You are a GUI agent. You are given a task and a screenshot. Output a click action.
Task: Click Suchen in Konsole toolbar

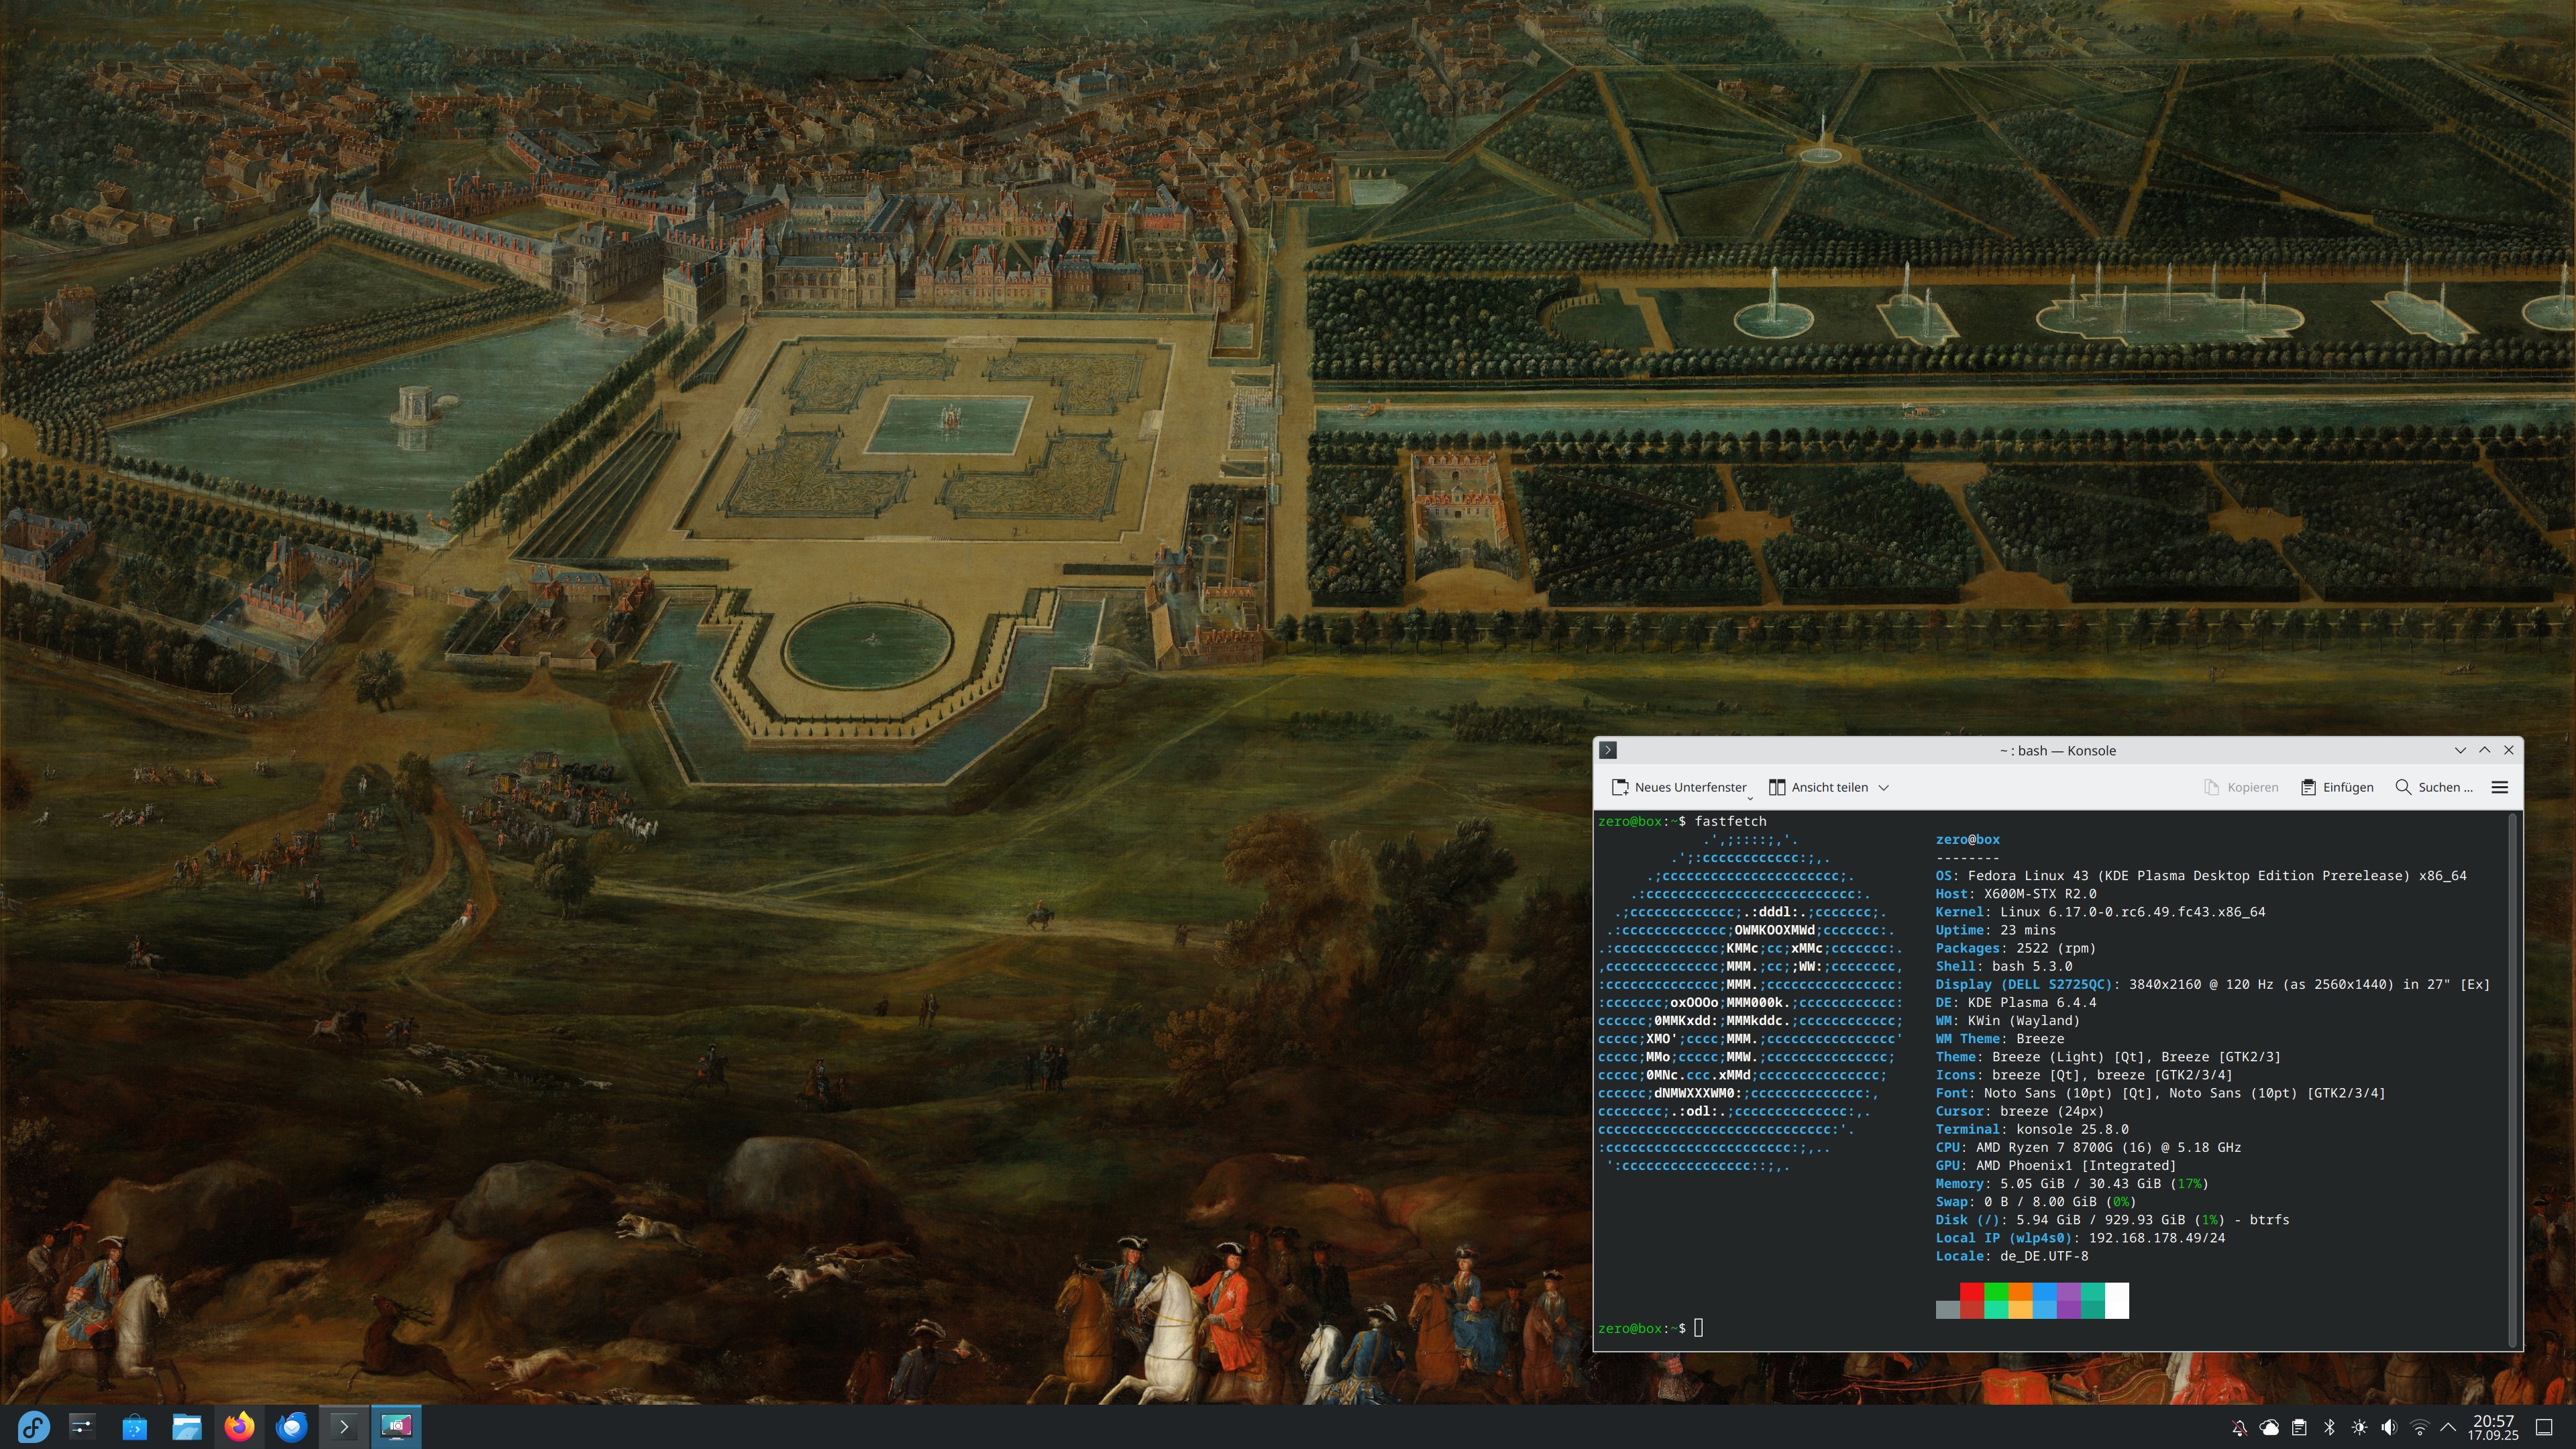tap(2434, 787)
